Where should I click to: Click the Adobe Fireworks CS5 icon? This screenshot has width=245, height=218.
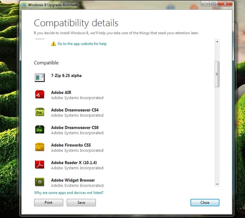pyautogui.click(x=40, y=147)
